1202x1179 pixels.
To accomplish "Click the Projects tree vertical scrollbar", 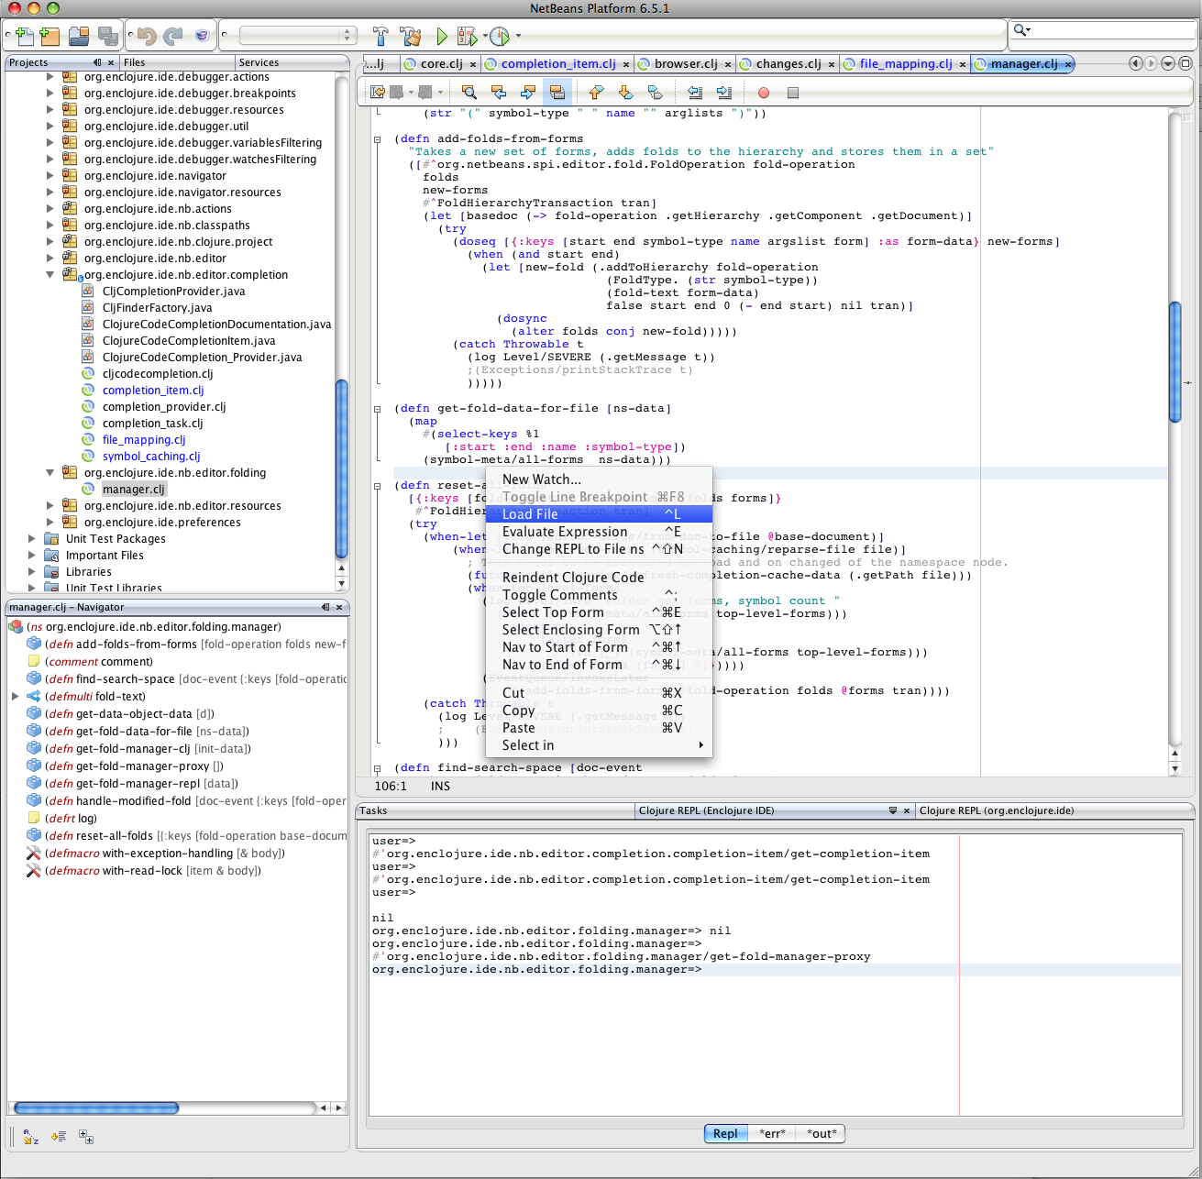I will click(x=342, y=468).
